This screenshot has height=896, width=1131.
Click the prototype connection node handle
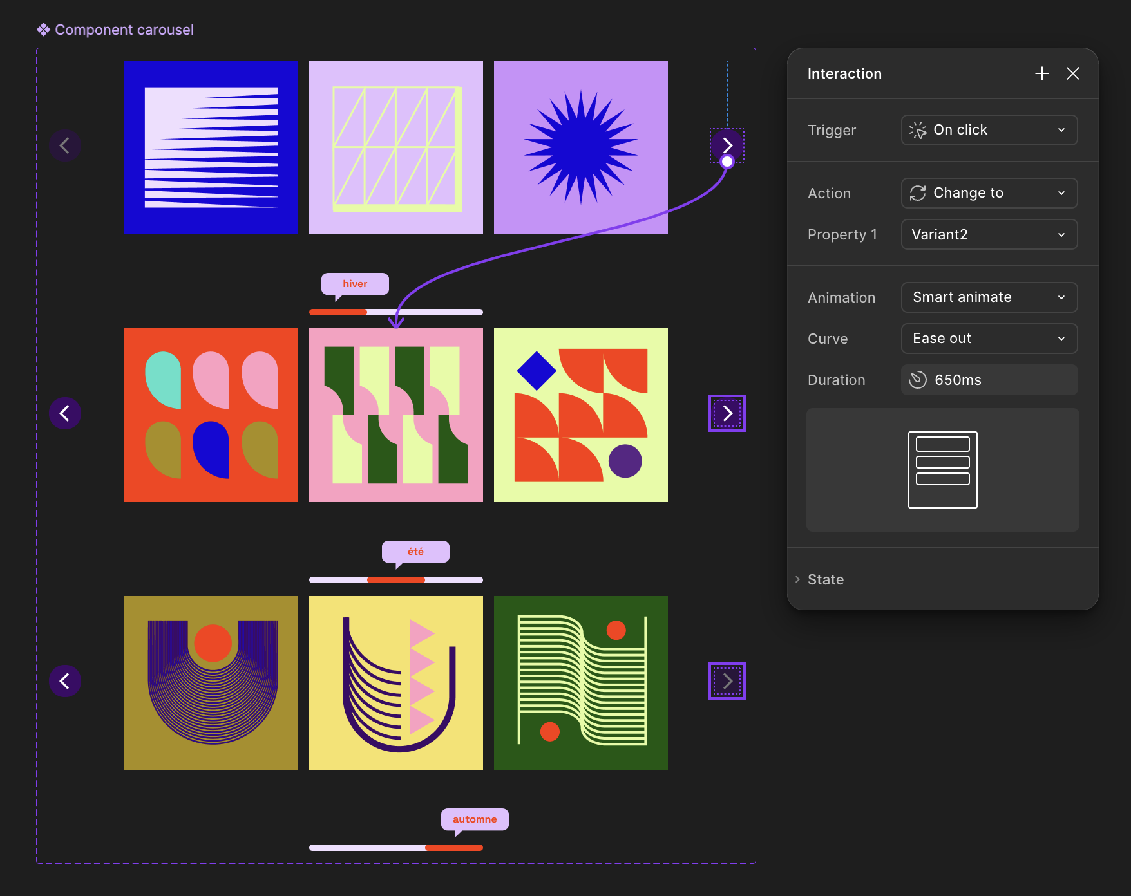(x=727, y=162)
